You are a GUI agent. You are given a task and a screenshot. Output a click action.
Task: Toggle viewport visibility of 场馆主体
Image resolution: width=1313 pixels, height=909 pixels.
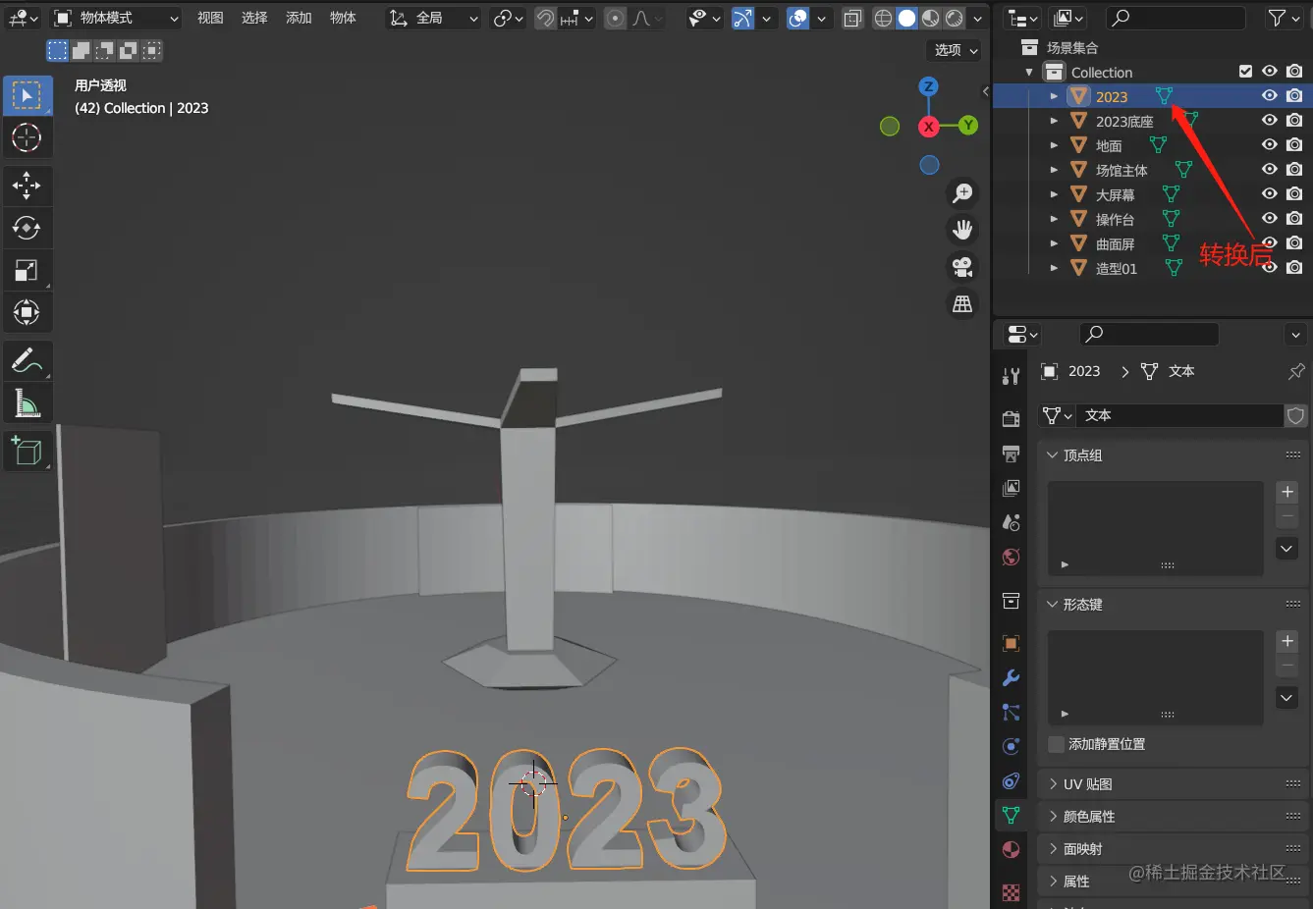(1270, 170)
